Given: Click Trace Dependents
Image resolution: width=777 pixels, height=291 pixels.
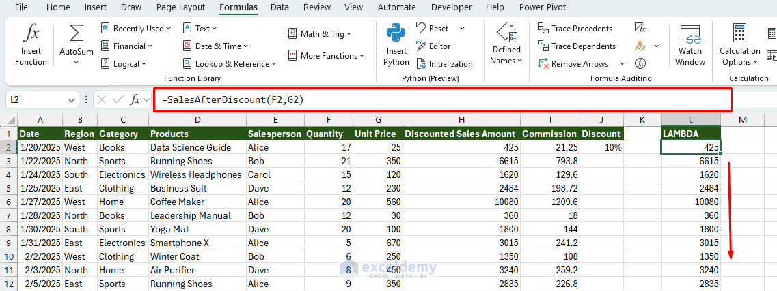Looking at the screenshot, I should (577, 46).
